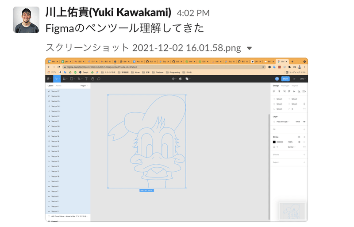
Task: Open the Chrome three-dot menu
Action: point(304,67)
